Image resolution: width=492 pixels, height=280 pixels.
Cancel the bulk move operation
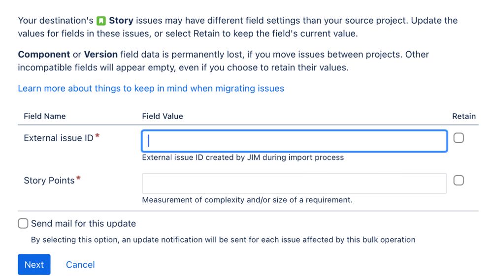pyautogui.click(x=80, y=265)
